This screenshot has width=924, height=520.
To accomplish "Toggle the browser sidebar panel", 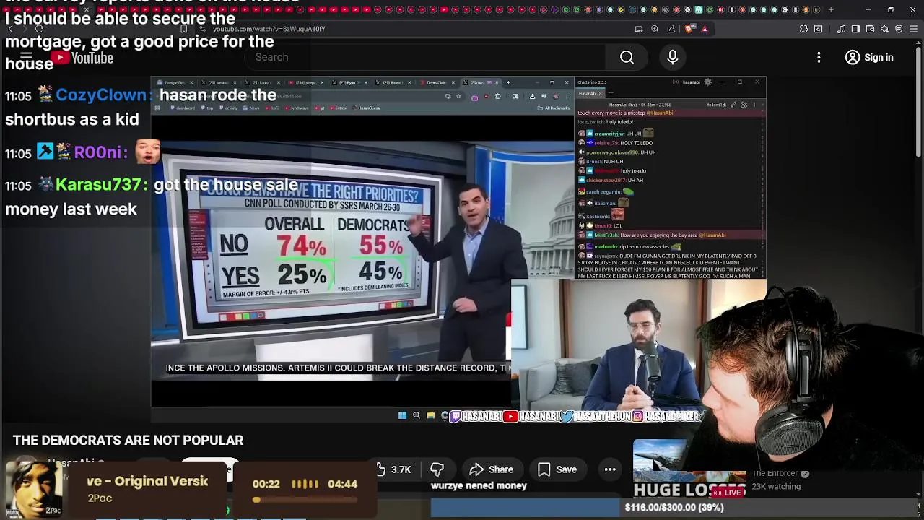I will [x=855, y=29].
